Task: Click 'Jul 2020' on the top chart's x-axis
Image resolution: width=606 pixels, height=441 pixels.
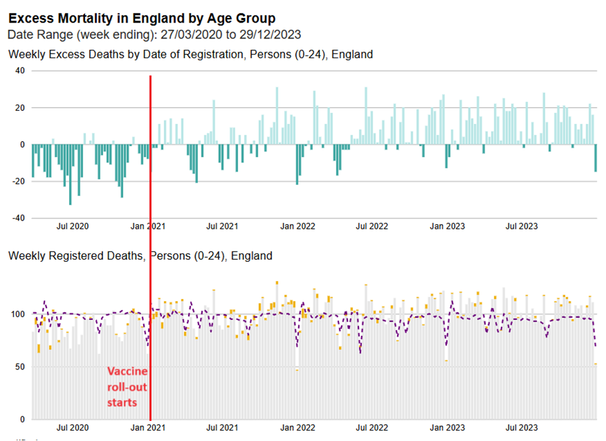Action: (x=73, y=226)
